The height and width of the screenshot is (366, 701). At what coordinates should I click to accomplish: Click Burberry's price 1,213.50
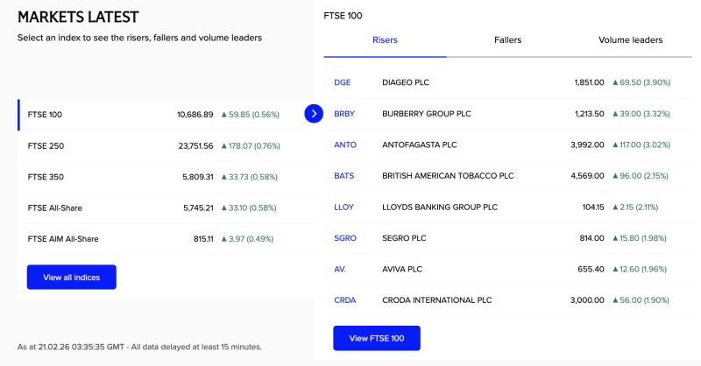[589, 114]
